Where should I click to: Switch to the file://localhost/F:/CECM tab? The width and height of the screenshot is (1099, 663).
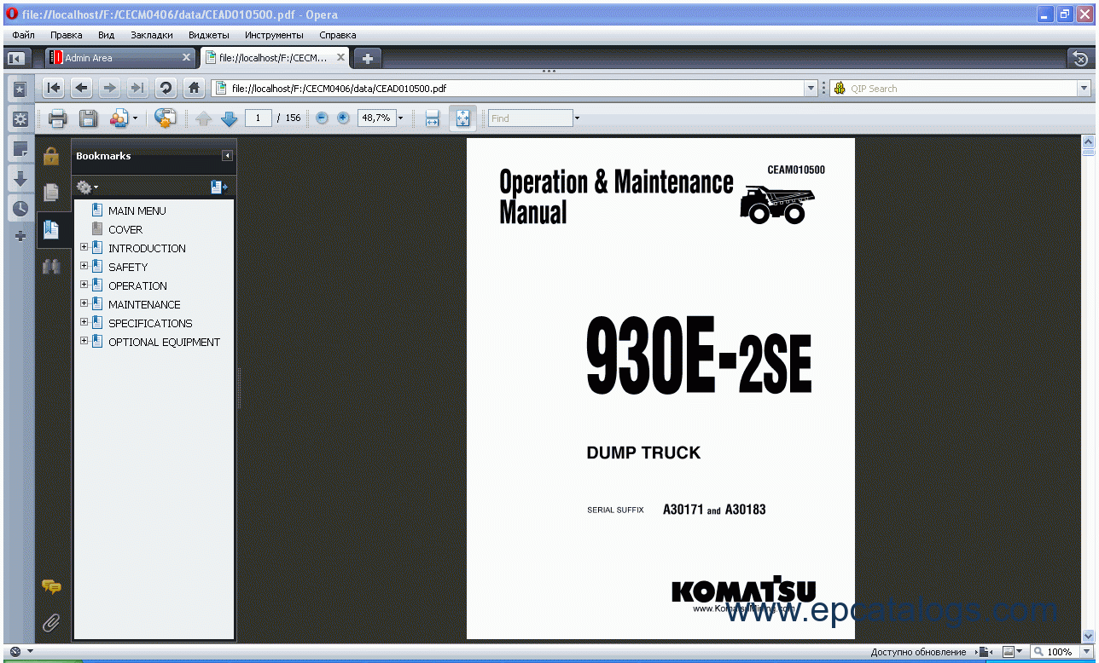275,58
